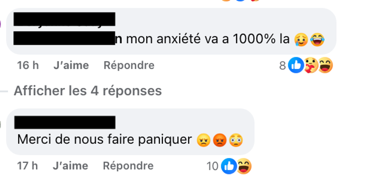Click the blue Like reaction icon beside 8
Image resolution: width=371 pixels, height=182 pixels.
coord(296,65)
